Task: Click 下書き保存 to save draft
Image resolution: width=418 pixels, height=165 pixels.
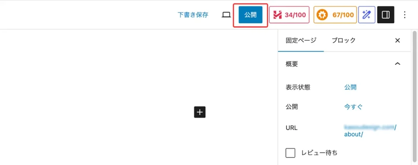Action: pos(193,15)
